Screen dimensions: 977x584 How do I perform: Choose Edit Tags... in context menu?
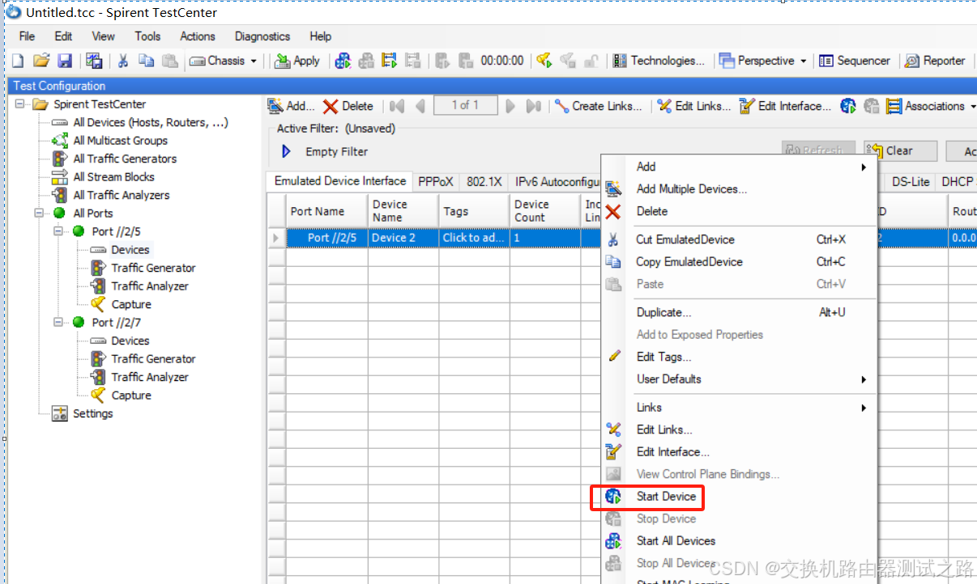click(x=664, y=357)
